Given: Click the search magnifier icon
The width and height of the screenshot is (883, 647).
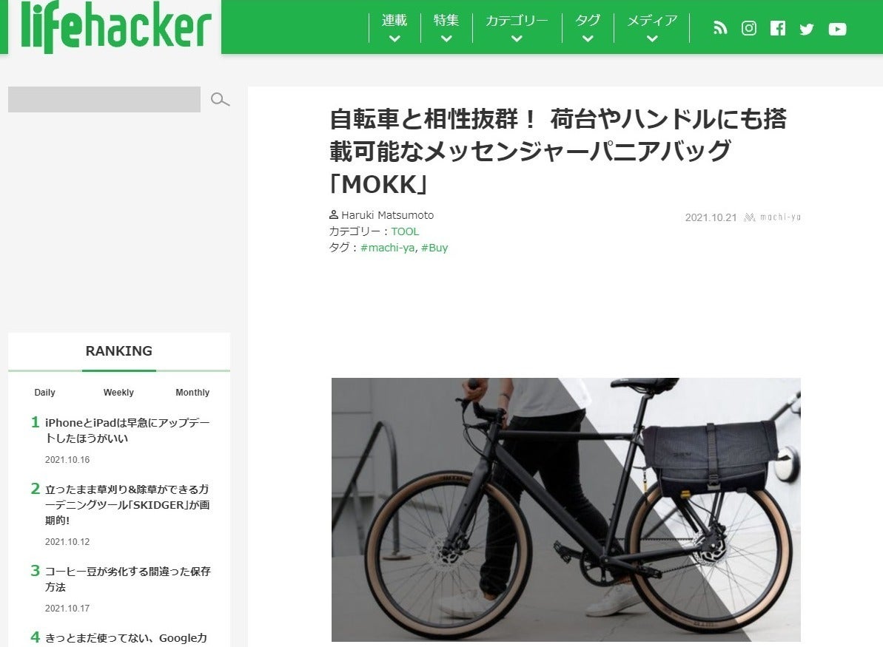Looking at the screenshot, I should pos(220,100).
